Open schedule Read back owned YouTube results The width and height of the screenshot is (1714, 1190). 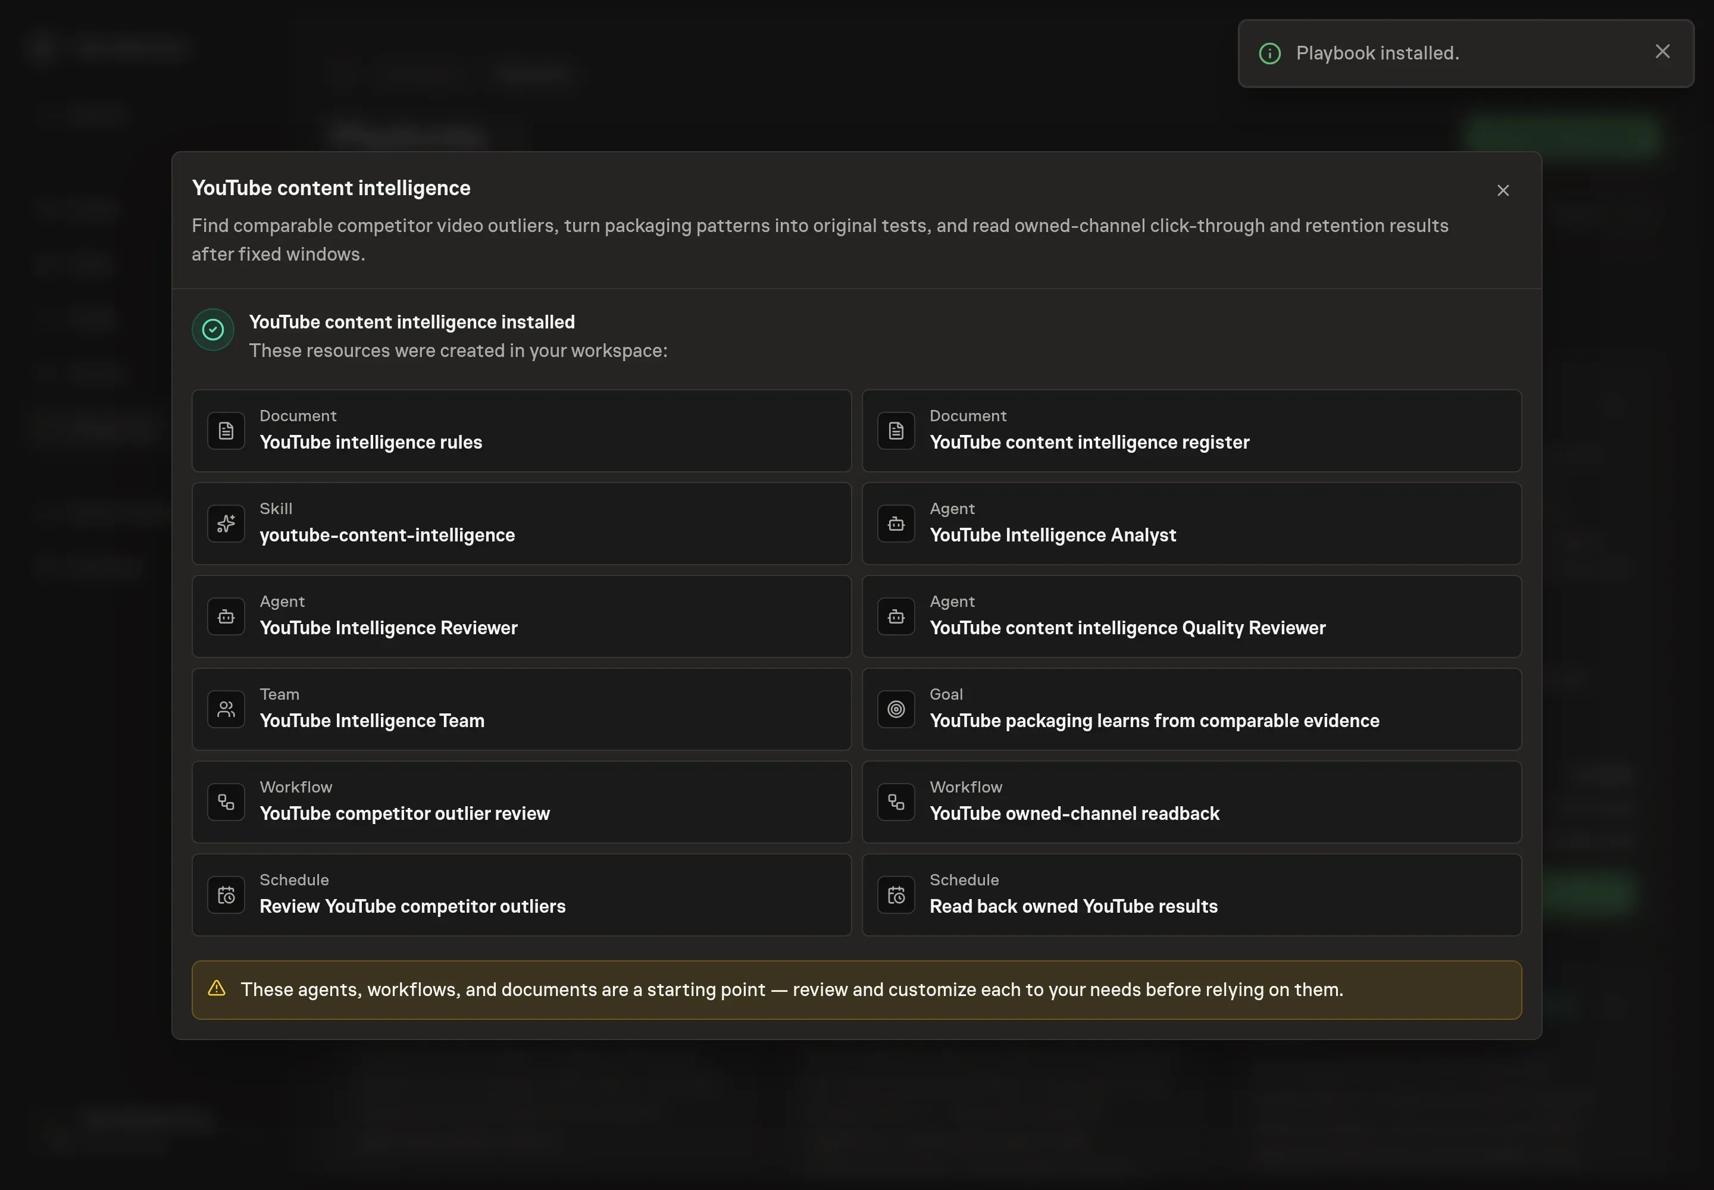[1191, 895]
